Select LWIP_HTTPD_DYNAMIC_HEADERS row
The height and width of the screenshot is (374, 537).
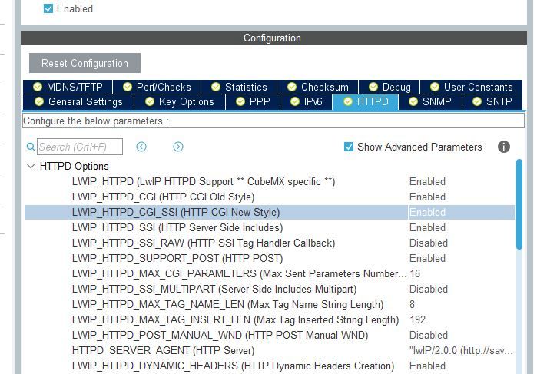[270, 366]
